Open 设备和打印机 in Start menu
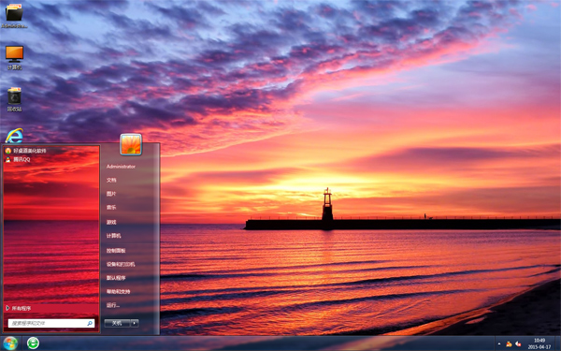 121,264
